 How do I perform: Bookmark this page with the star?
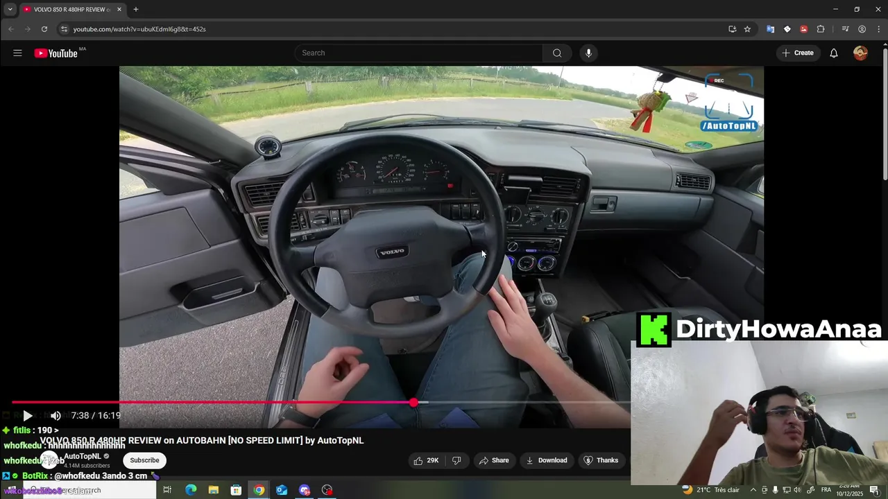point(747,29)
